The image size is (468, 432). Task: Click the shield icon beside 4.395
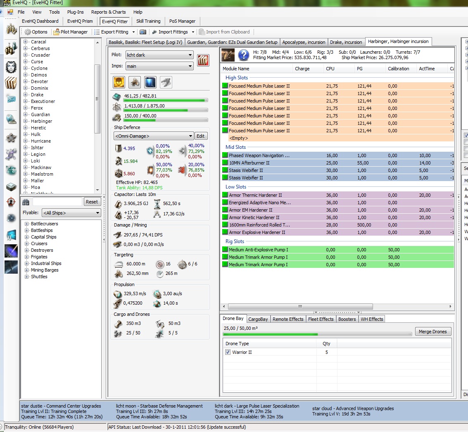[119, 148]
